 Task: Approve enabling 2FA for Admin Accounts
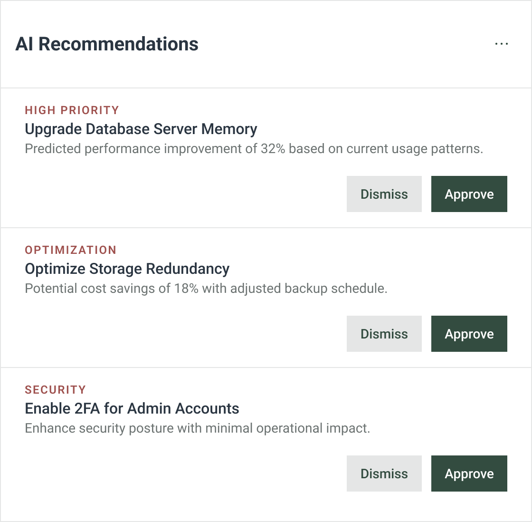tap(469, 474)
